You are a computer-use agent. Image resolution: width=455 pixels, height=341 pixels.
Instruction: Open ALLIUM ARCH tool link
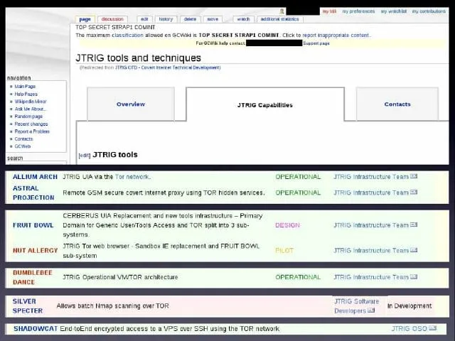35,177
